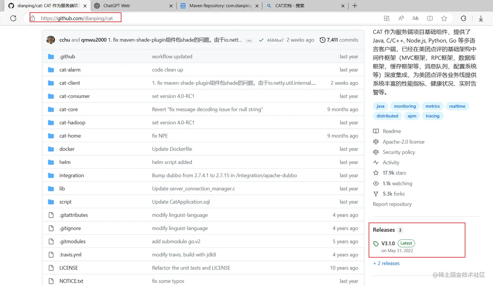
Task: Click the folder icon of the lib row
Action: (x=51, y=189)
